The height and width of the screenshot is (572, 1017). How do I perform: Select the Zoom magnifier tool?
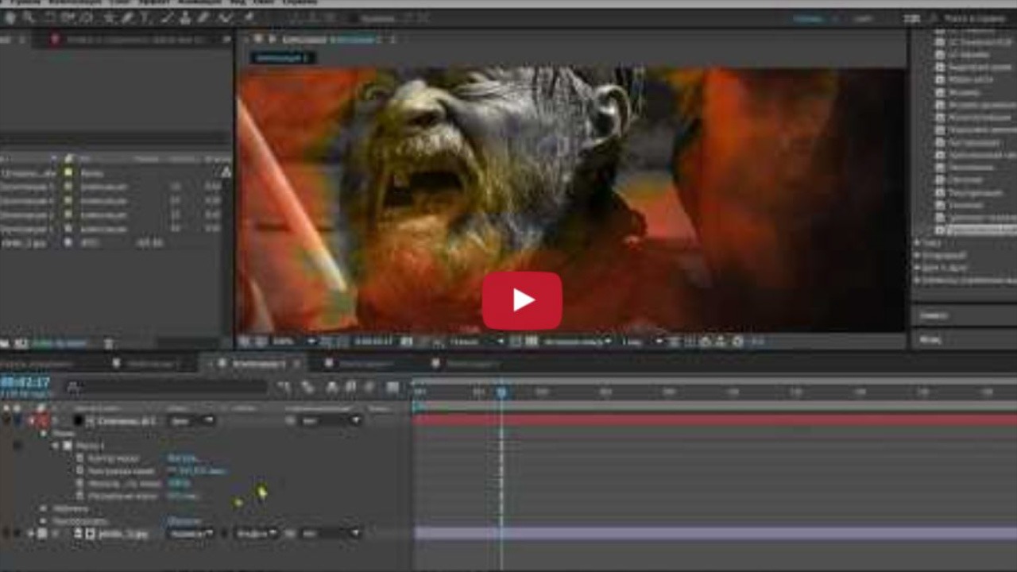click(x=29, y=17)
